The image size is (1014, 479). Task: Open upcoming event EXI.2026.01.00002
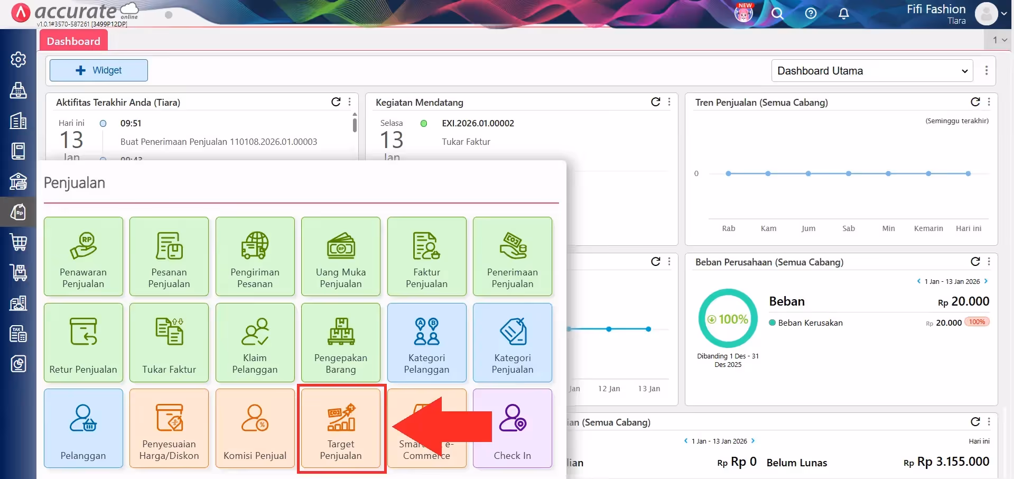click(x=478, y=123)
